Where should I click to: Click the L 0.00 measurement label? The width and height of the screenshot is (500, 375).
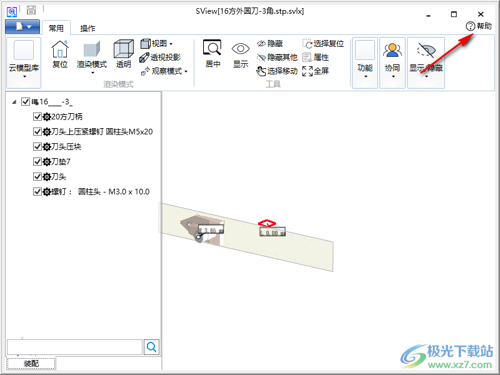tap(272, 232)
